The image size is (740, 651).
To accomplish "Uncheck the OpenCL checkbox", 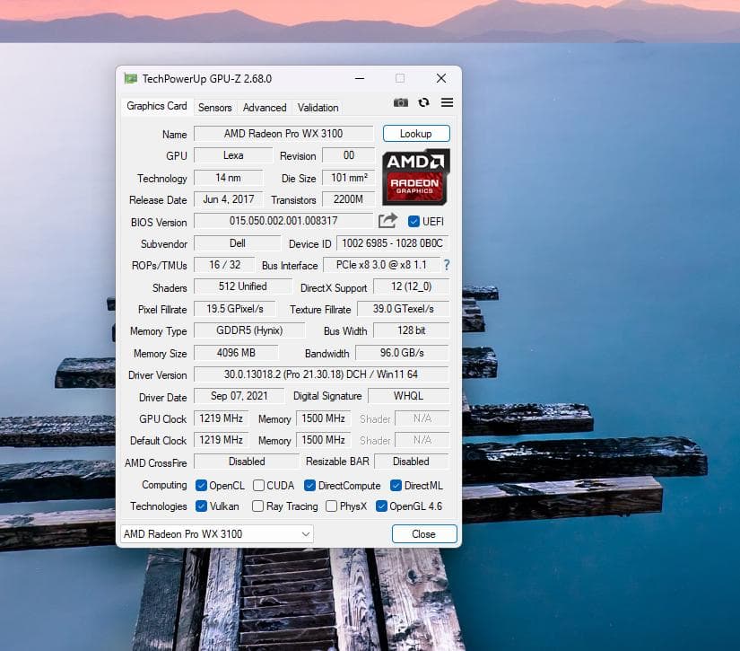I will coord(200,485).
